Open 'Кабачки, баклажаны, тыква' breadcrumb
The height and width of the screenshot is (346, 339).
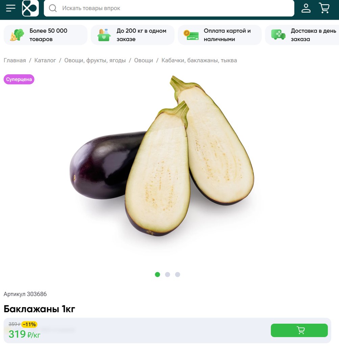(x=199, y=60)
